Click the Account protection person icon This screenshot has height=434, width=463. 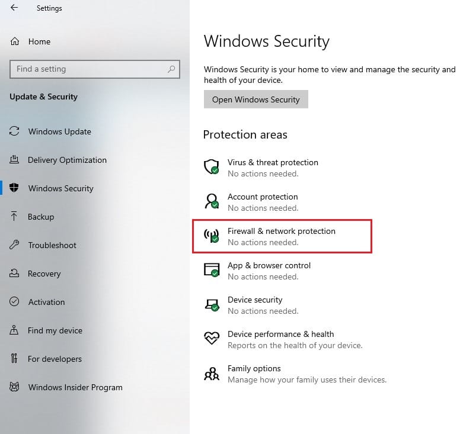click(x=212, y=201)
